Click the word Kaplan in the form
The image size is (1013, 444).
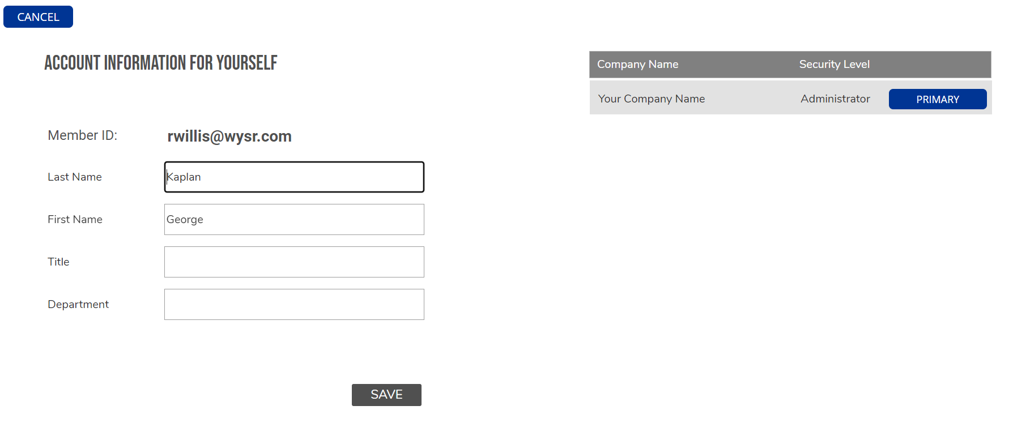point(184,177)
